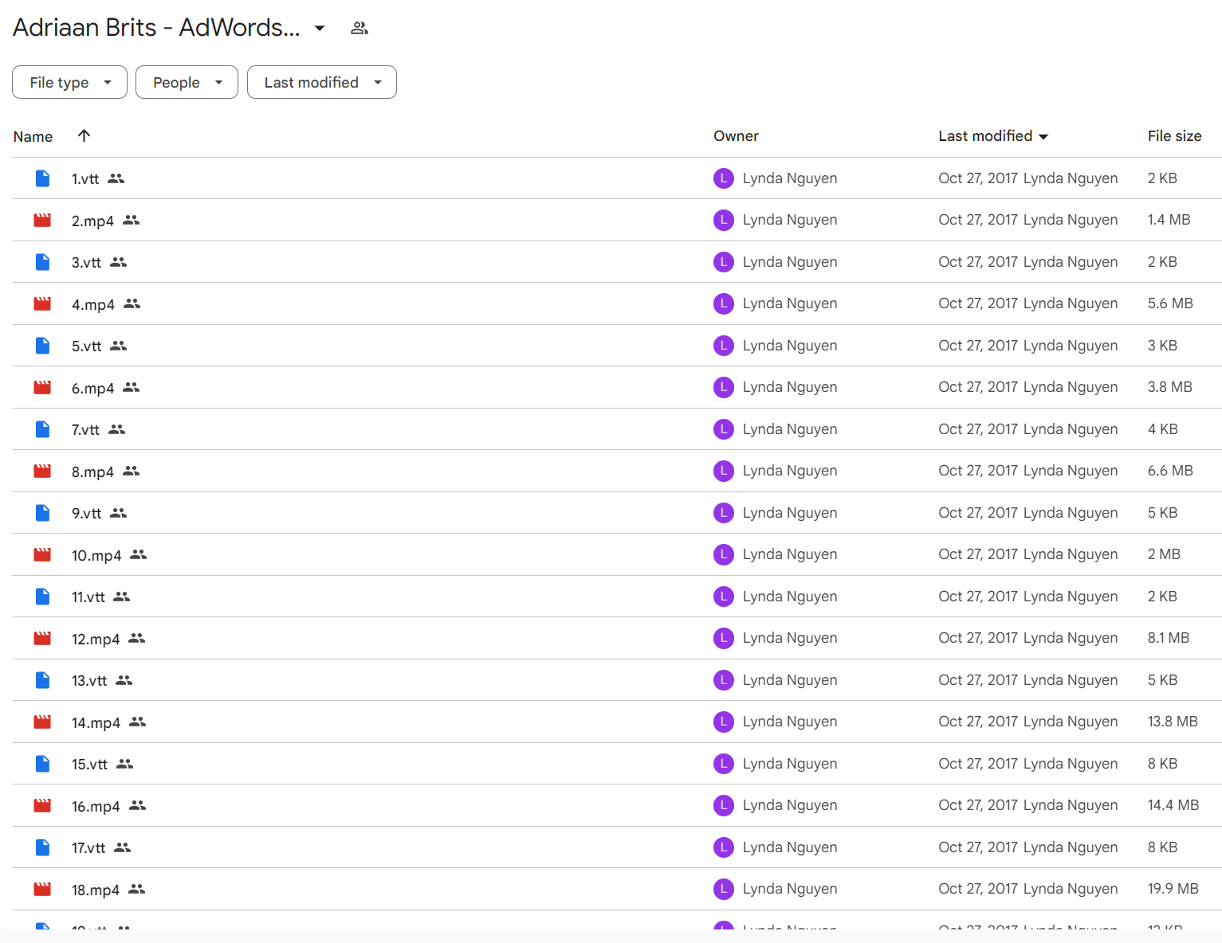Click the shared icon next to 10.mp4
Screen dimensions: 1222x943
point(139,554)
